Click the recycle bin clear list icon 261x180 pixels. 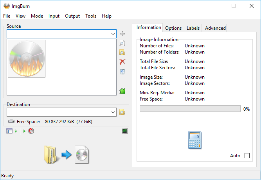[122, 72]
